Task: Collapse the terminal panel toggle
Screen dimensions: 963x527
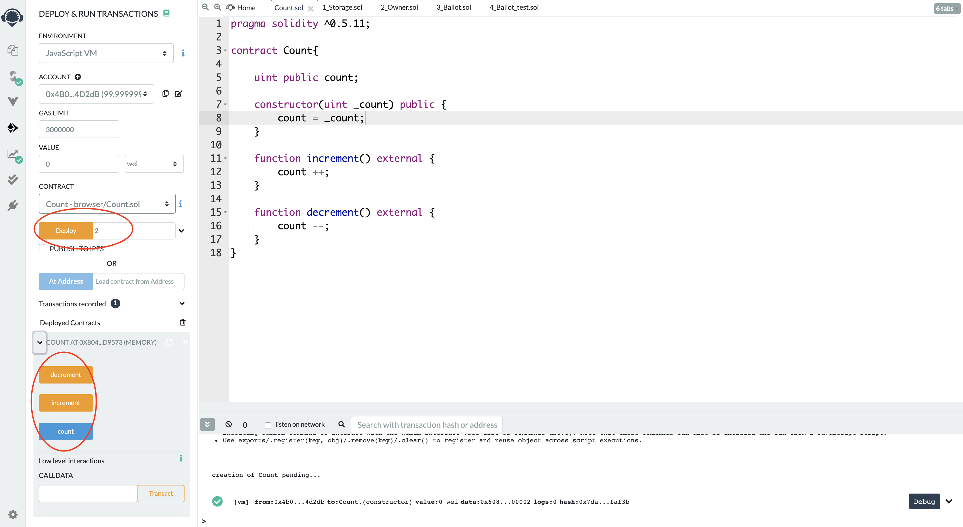Action: pyautogui.click(x=207, y=424)
